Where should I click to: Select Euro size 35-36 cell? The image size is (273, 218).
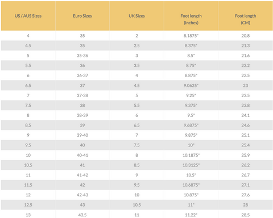tap(82, 56)
